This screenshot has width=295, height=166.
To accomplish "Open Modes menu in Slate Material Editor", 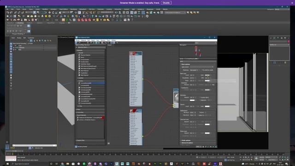I will pyautogui.click(x=77, y=40).
